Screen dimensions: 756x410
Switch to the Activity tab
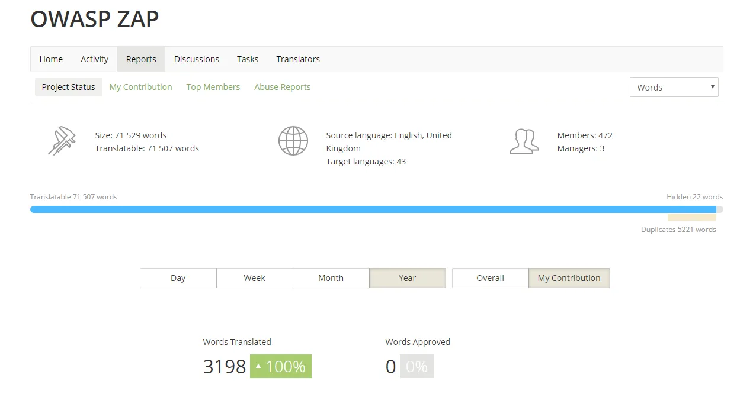94,59
